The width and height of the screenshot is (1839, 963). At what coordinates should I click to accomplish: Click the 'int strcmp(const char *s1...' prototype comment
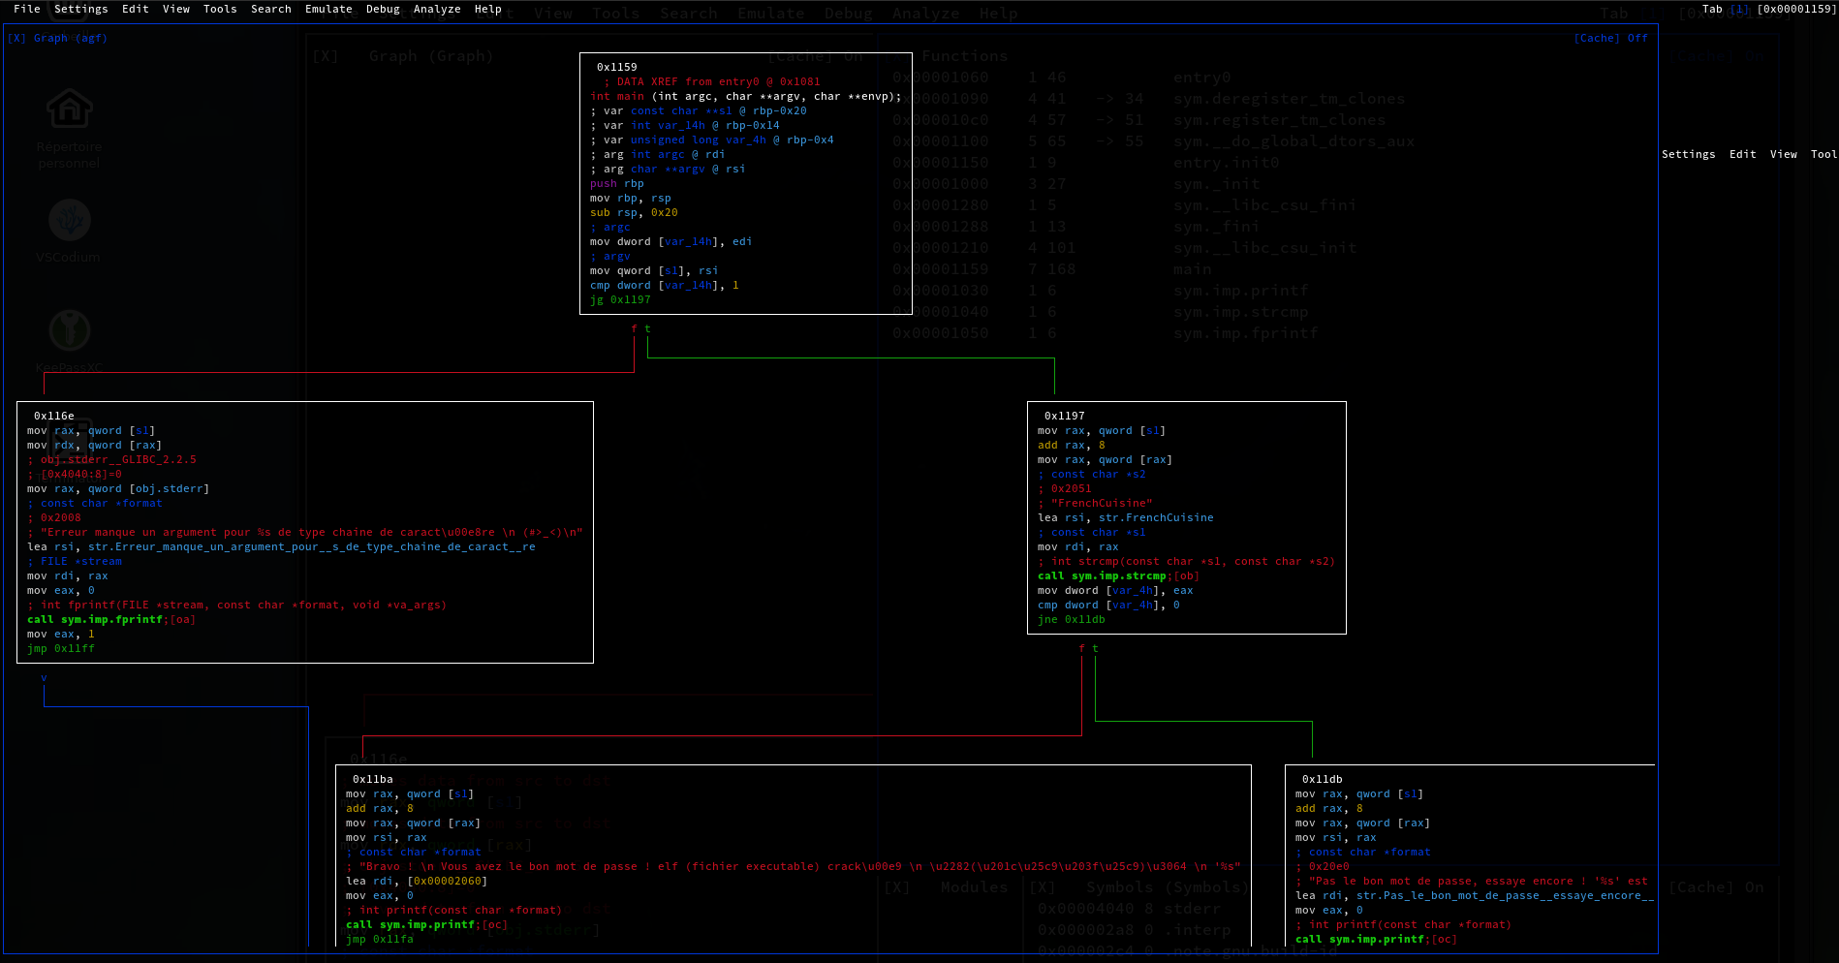click(1186, 561)
